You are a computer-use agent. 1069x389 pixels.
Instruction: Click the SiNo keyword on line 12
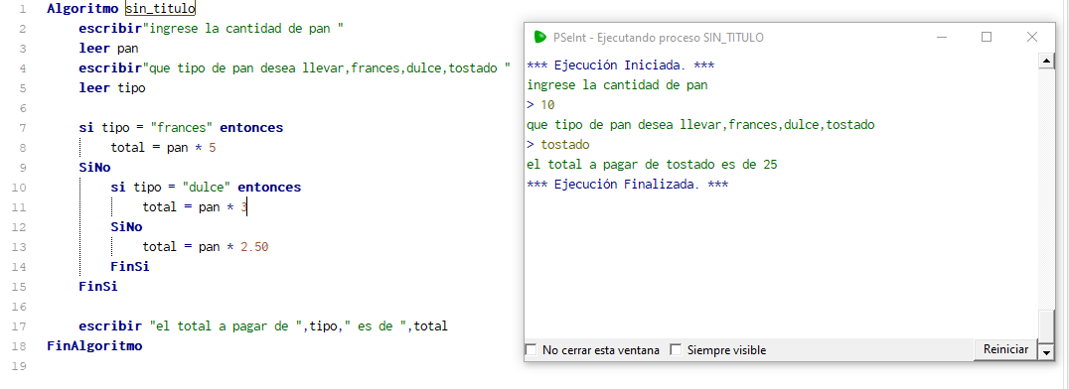126,226
